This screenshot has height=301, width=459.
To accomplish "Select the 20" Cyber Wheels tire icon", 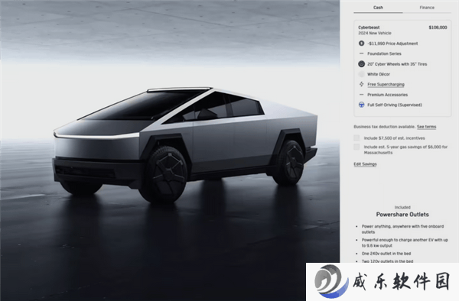I will click(x=362, y=64).
